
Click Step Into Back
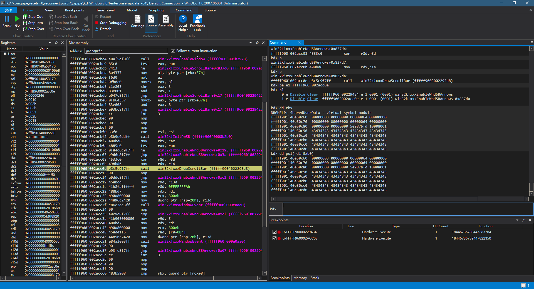click(64, 23)
